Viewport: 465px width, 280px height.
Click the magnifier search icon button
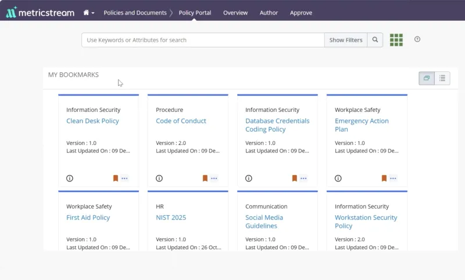pyautogui.click(x=375, y=40)
